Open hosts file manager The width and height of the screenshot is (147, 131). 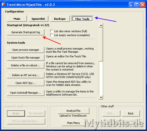coord(26,58)
